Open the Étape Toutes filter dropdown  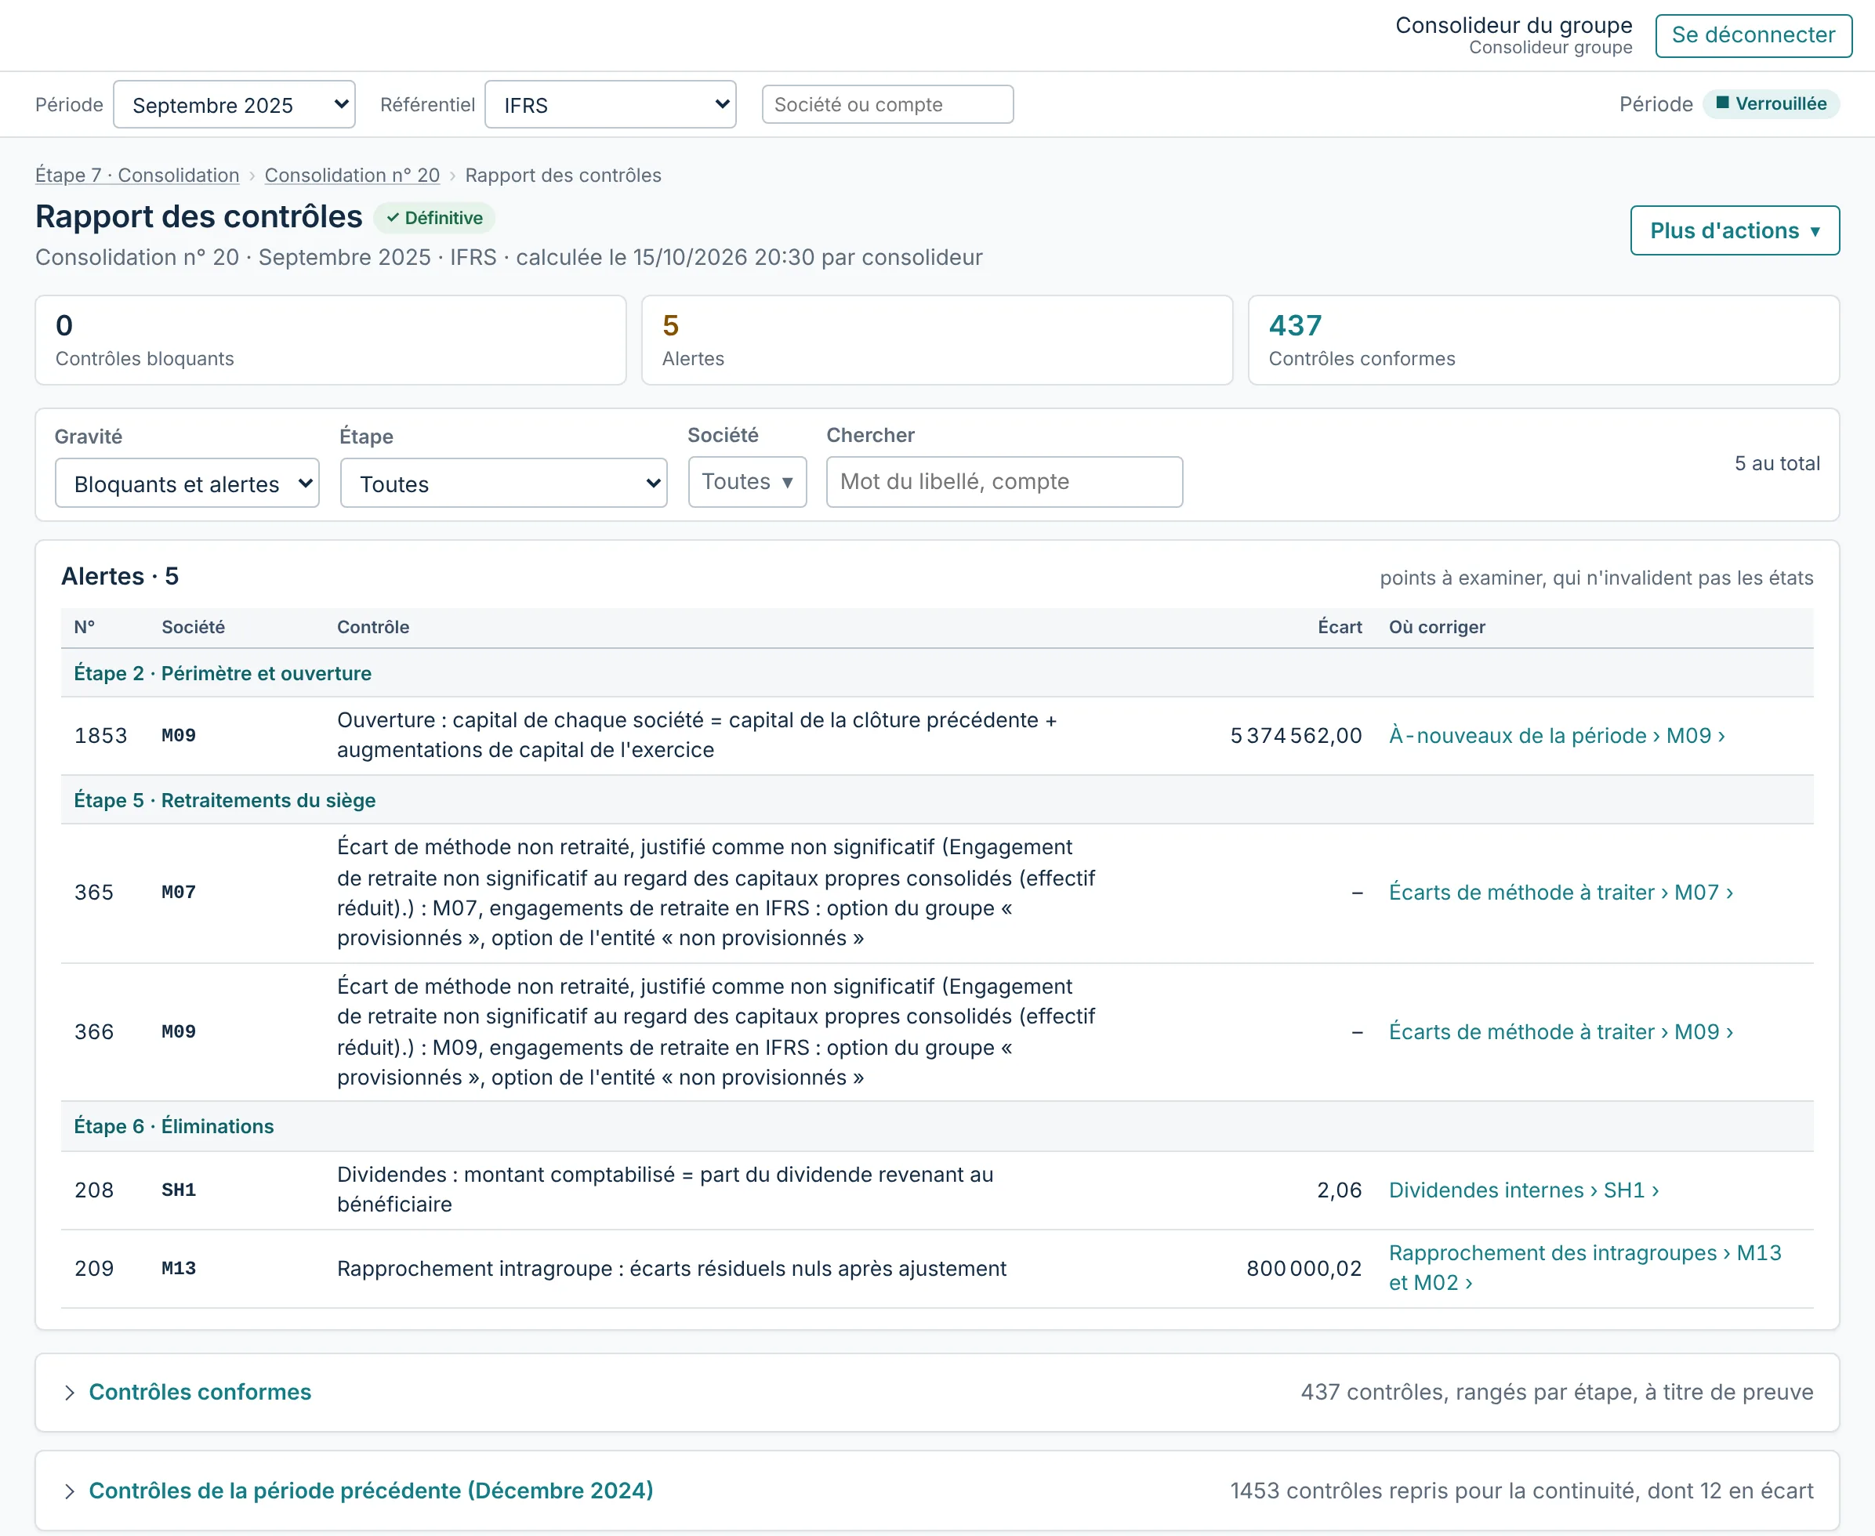point(503,483)
